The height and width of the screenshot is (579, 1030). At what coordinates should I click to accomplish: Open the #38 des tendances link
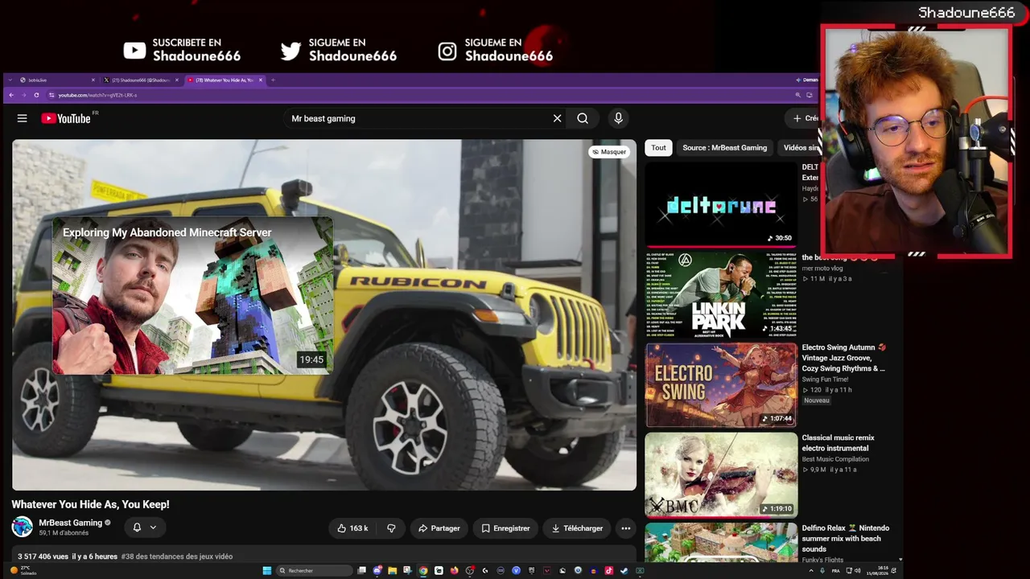[x=177, y=556]
